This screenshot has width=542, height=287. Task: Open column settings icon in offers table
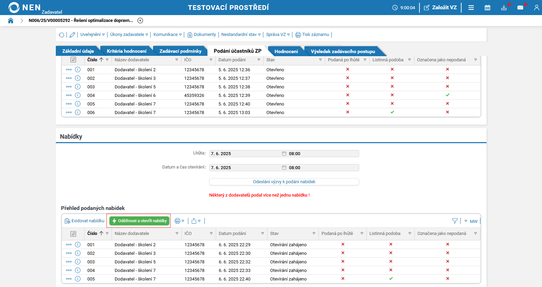[73, 234]
